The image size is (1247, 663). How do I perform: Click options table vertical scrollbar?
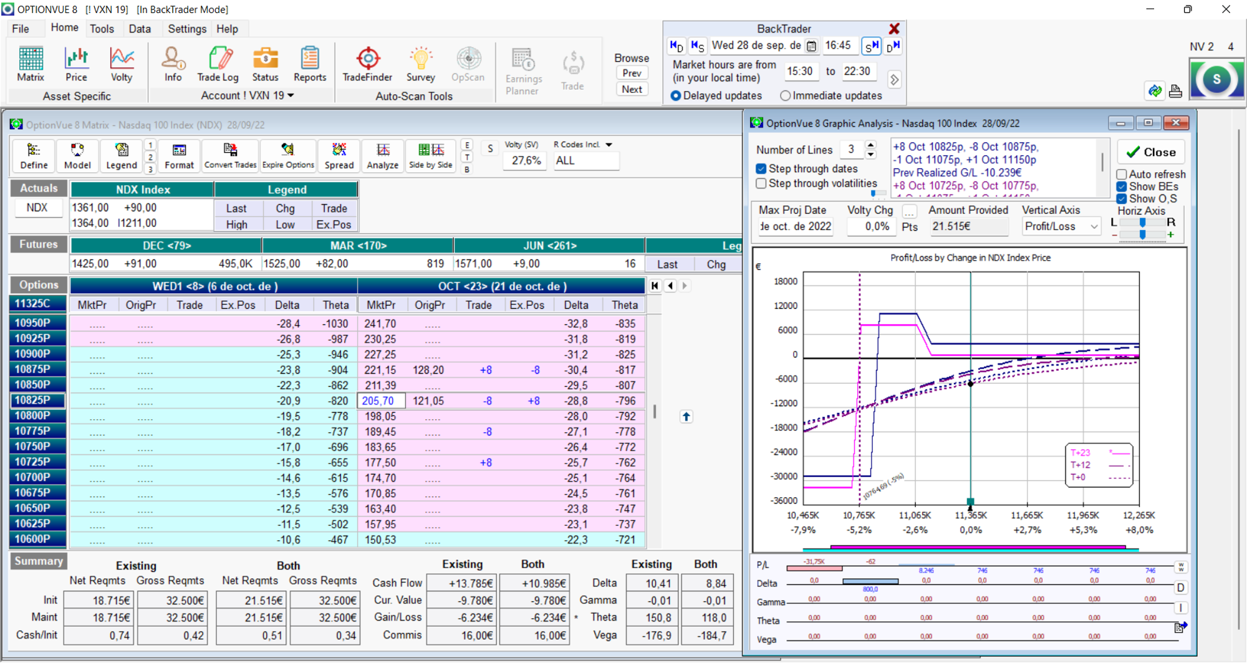(x=654, y=412)
